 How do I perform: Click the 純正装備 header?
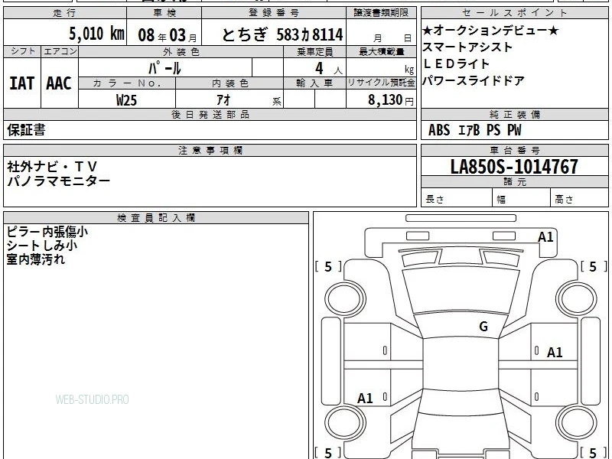tap(514, 115)
